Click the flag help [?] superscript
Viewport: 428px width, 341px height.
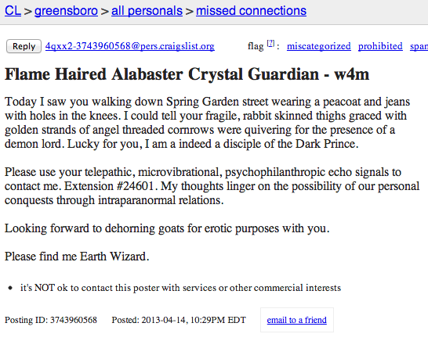[x=270, y=43]
